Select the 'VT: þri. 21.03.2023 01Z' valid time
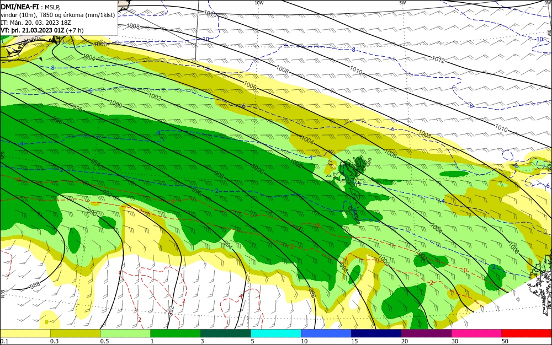Viewport: 552px width, 345px height. [x=33, y=30]
